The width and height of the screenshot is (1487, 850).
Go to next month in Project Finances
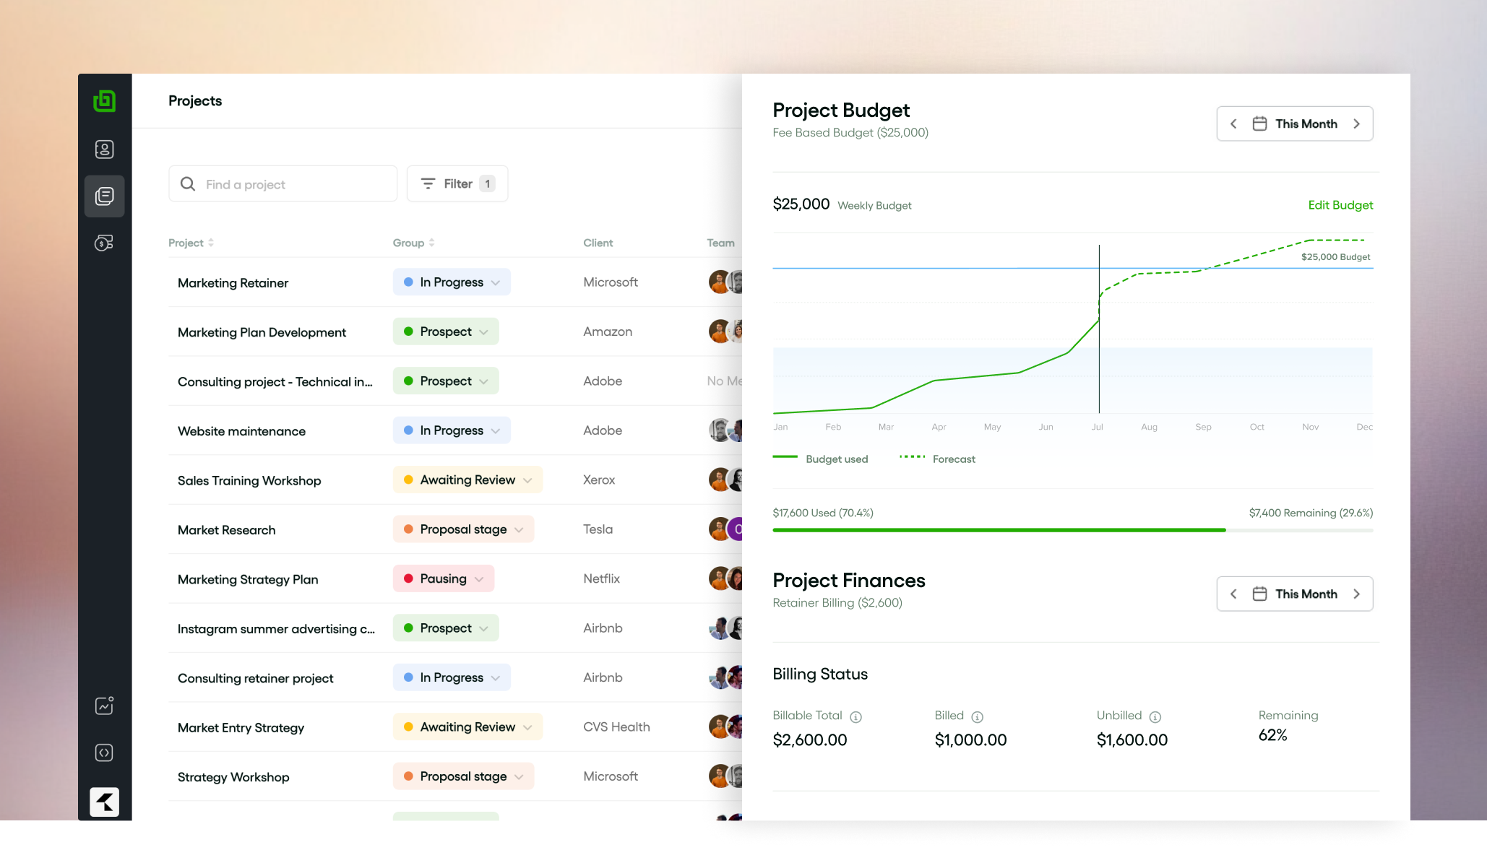point(1356,594)
